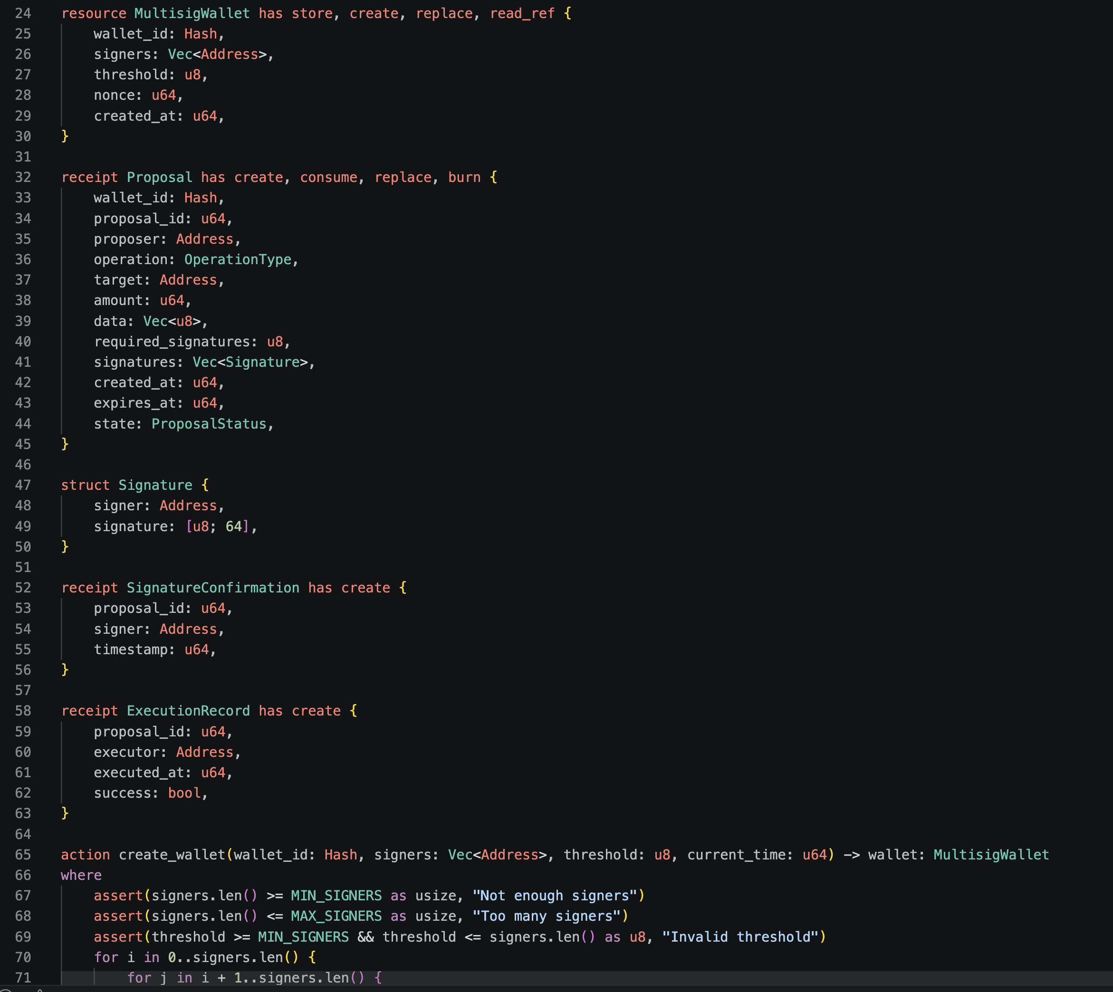Image resolution: width=1113 pixels, height=992 pixels.
Task: Click MultisigWallet return type on line 65
Action: coord(991,855)
